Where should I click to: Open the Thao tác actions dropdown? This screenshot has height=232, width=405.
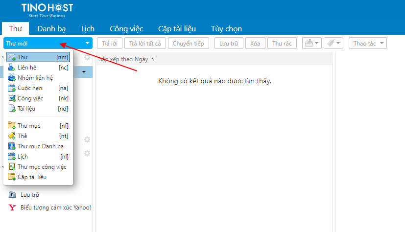(x=368, y=44)
